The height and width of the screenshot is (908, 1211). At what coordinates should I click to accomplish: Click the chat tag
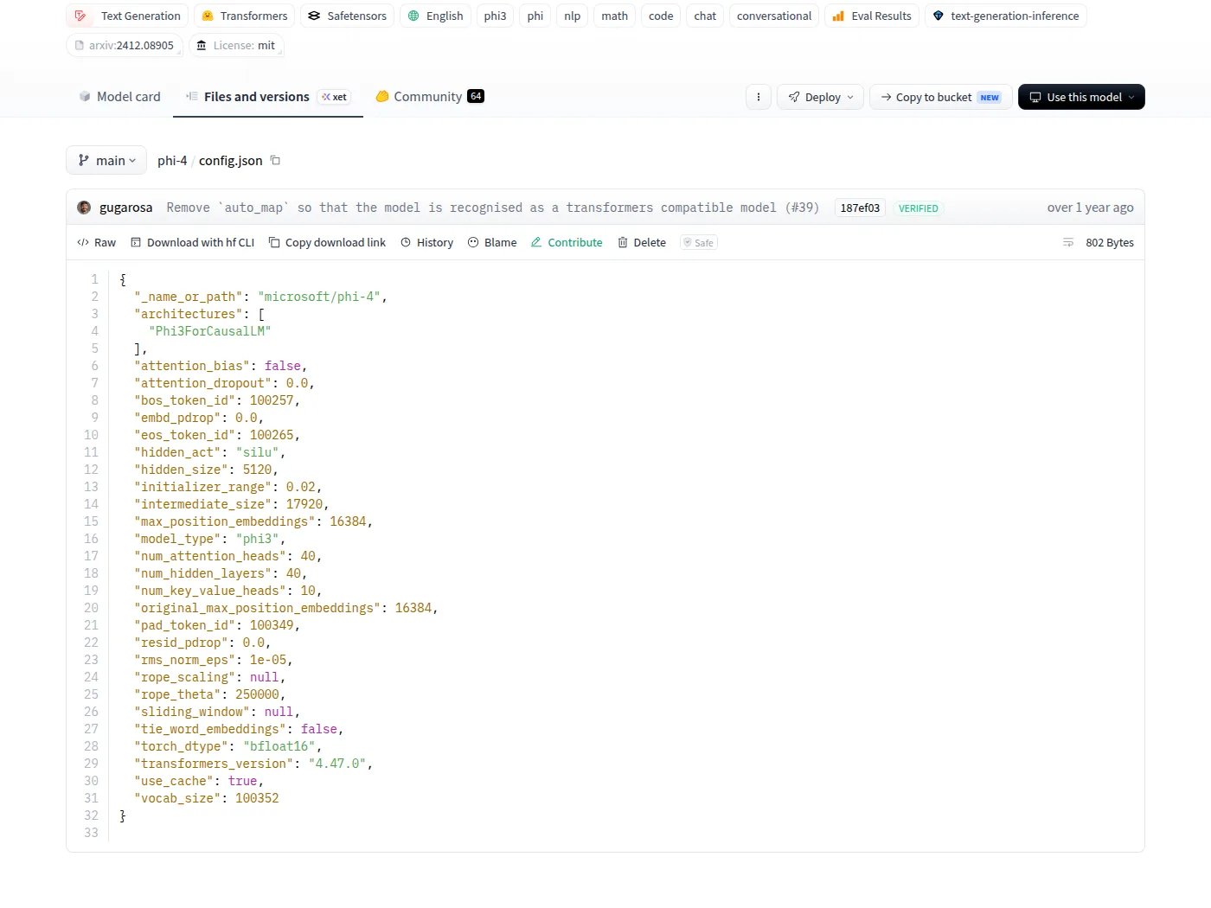[x=705, y=16]
